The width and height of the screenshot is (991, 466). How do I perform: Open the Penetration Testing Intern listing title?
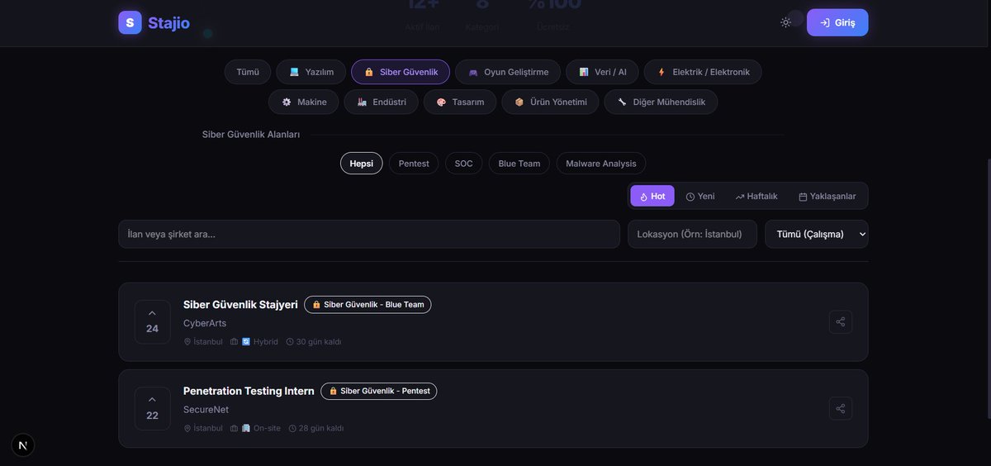point(249,391)
